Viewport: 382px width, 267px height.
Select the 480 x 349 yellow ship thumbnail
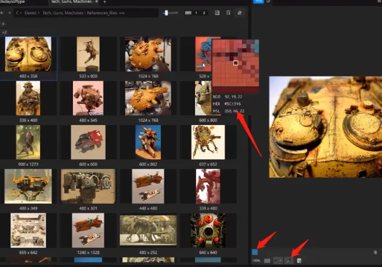point(28,186)
